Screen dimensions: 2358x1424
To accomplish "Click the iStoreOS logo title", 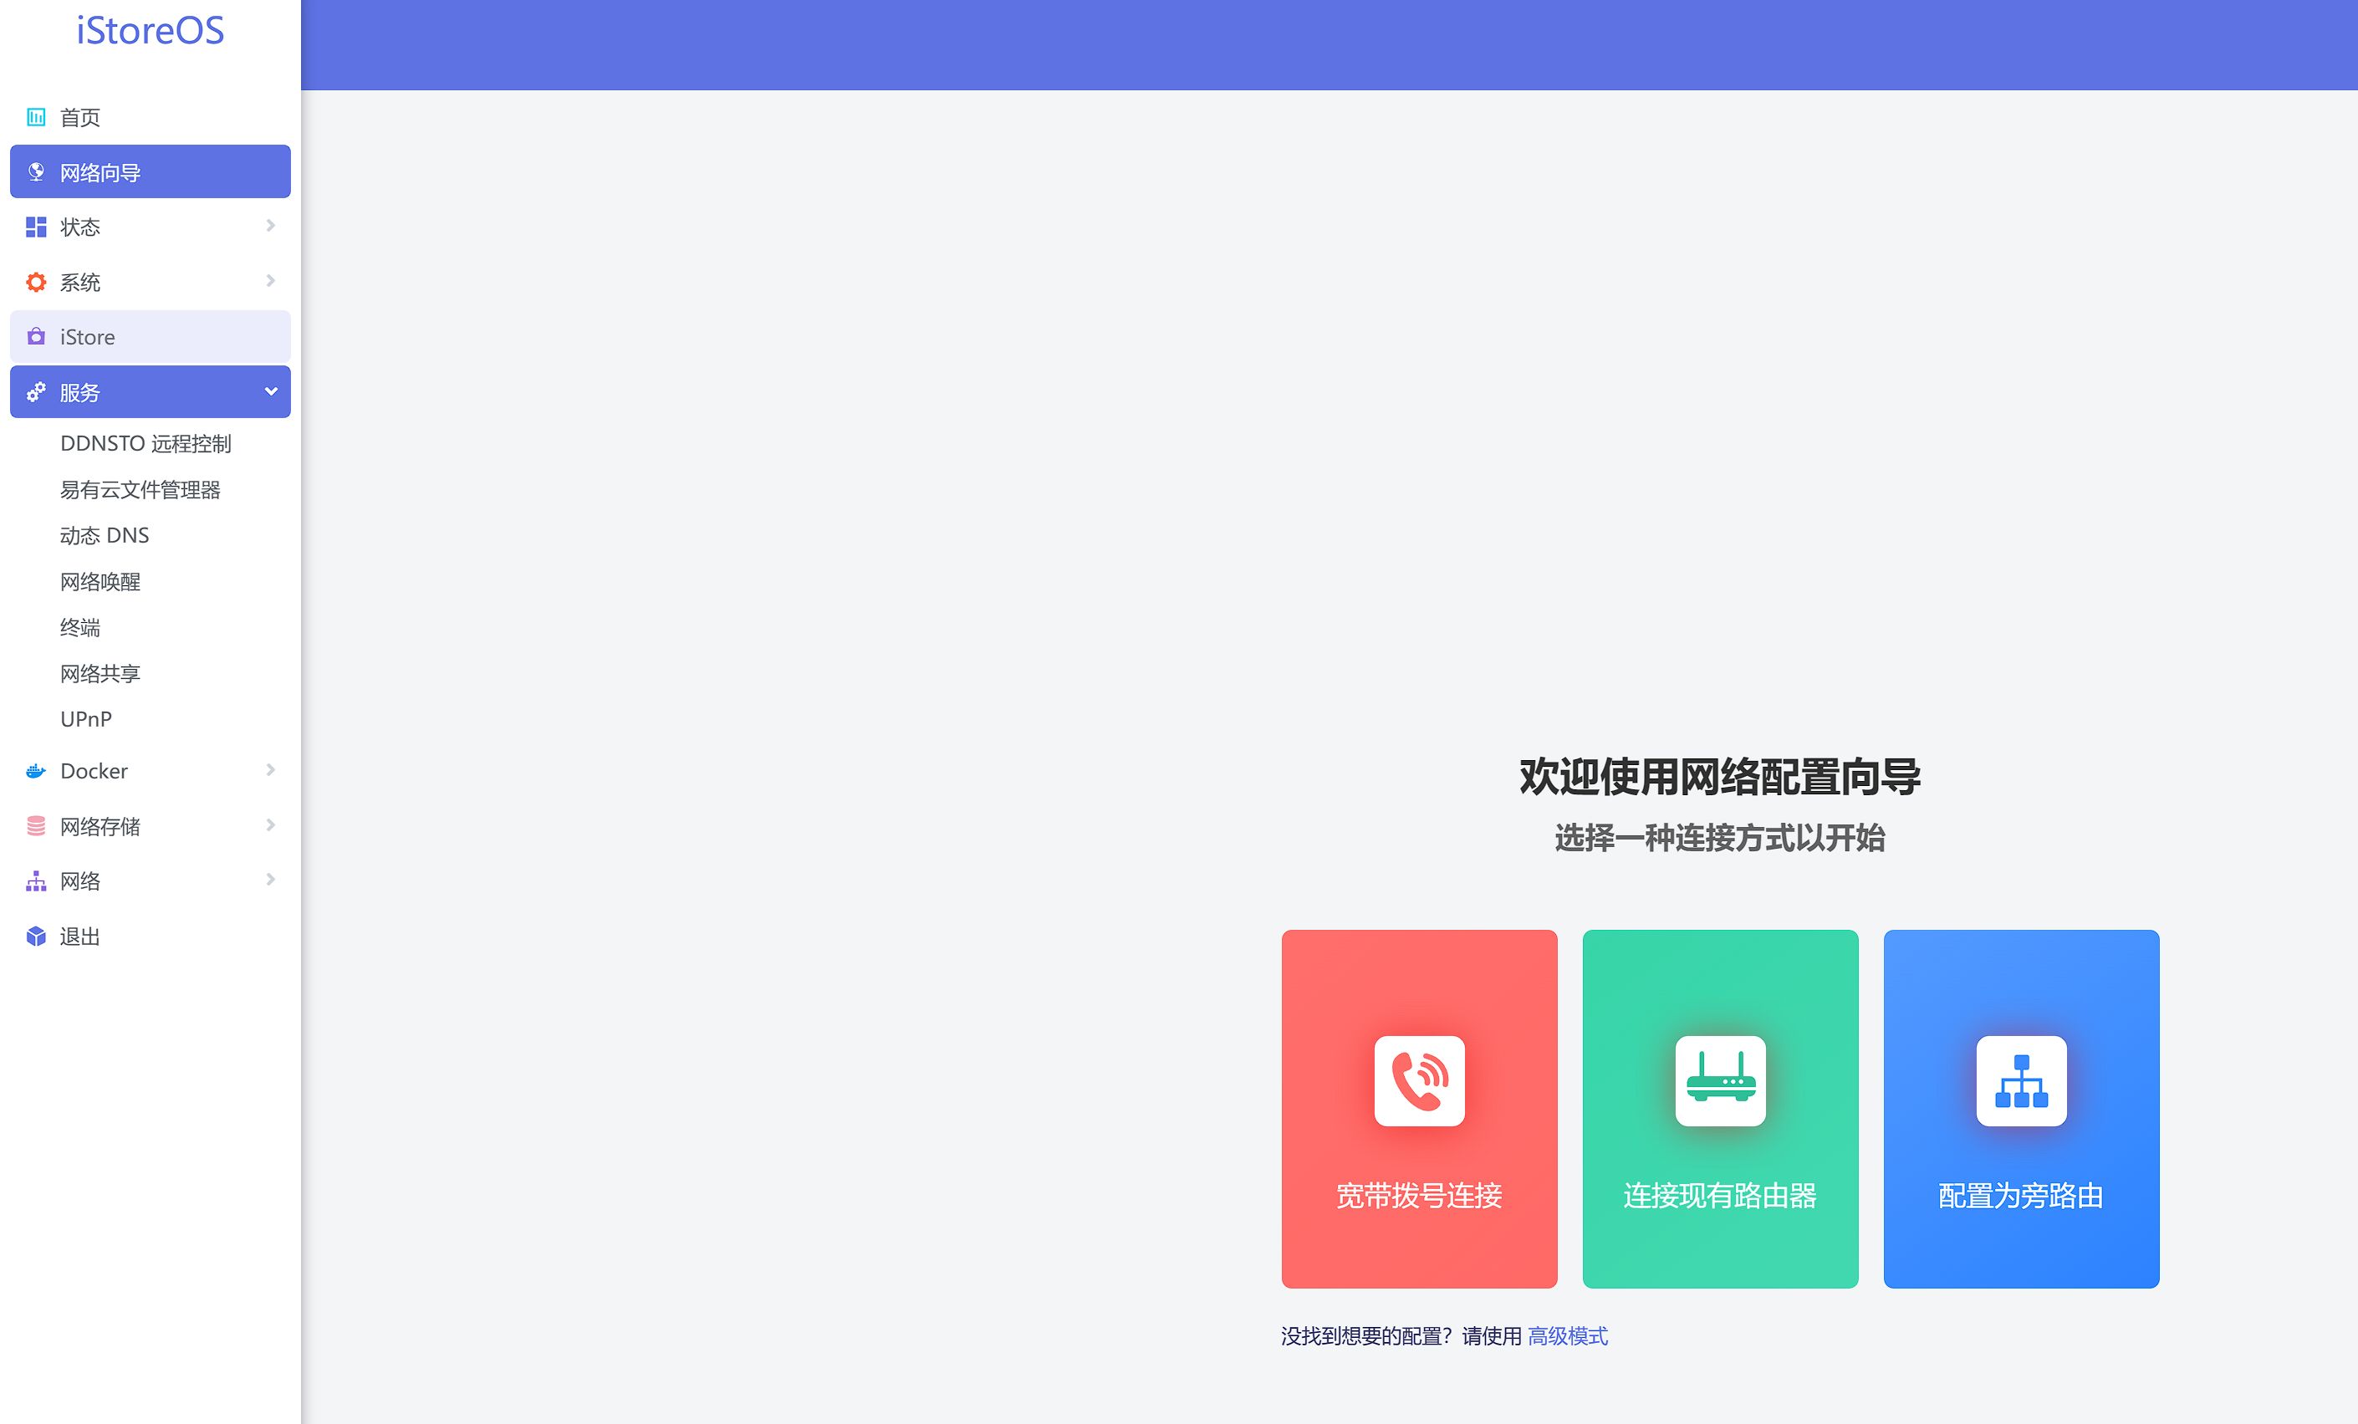I will (151, 31).
